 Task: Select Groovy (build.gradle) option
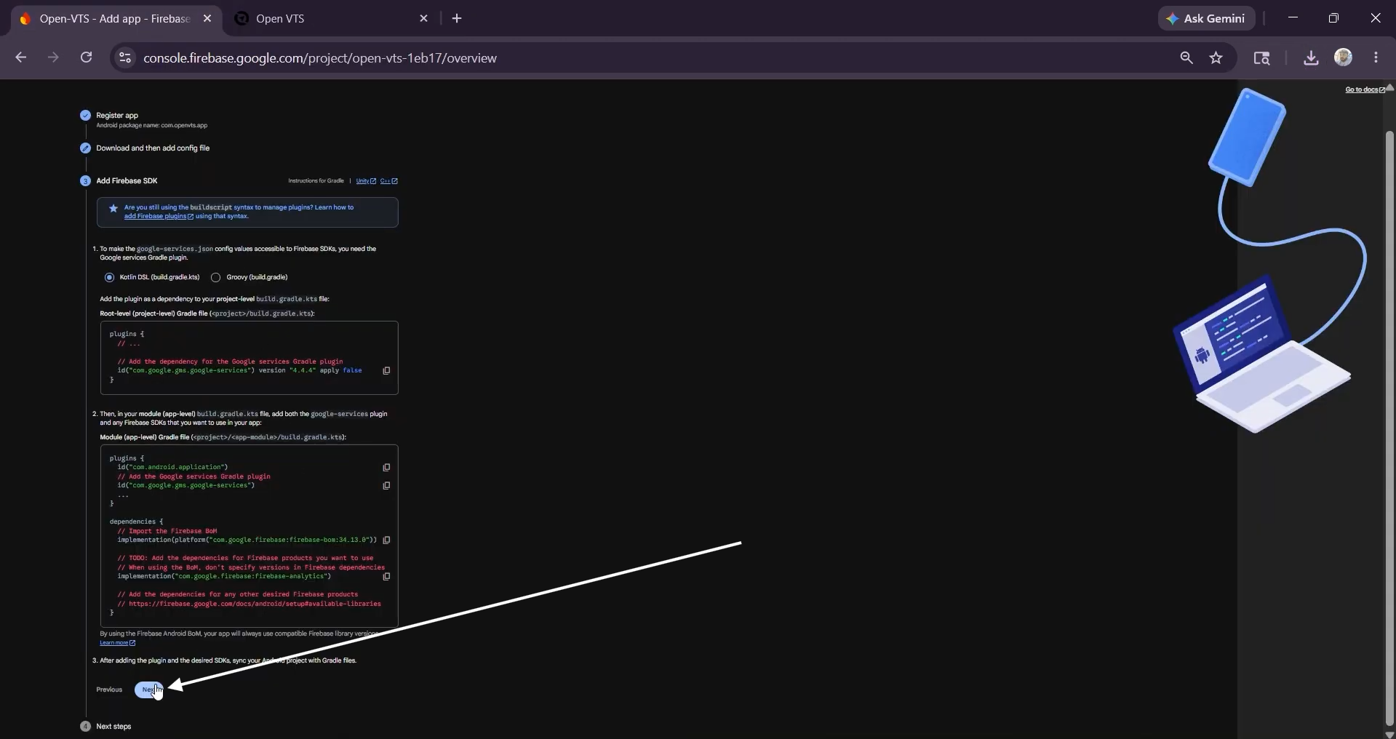tap(215, 277)
